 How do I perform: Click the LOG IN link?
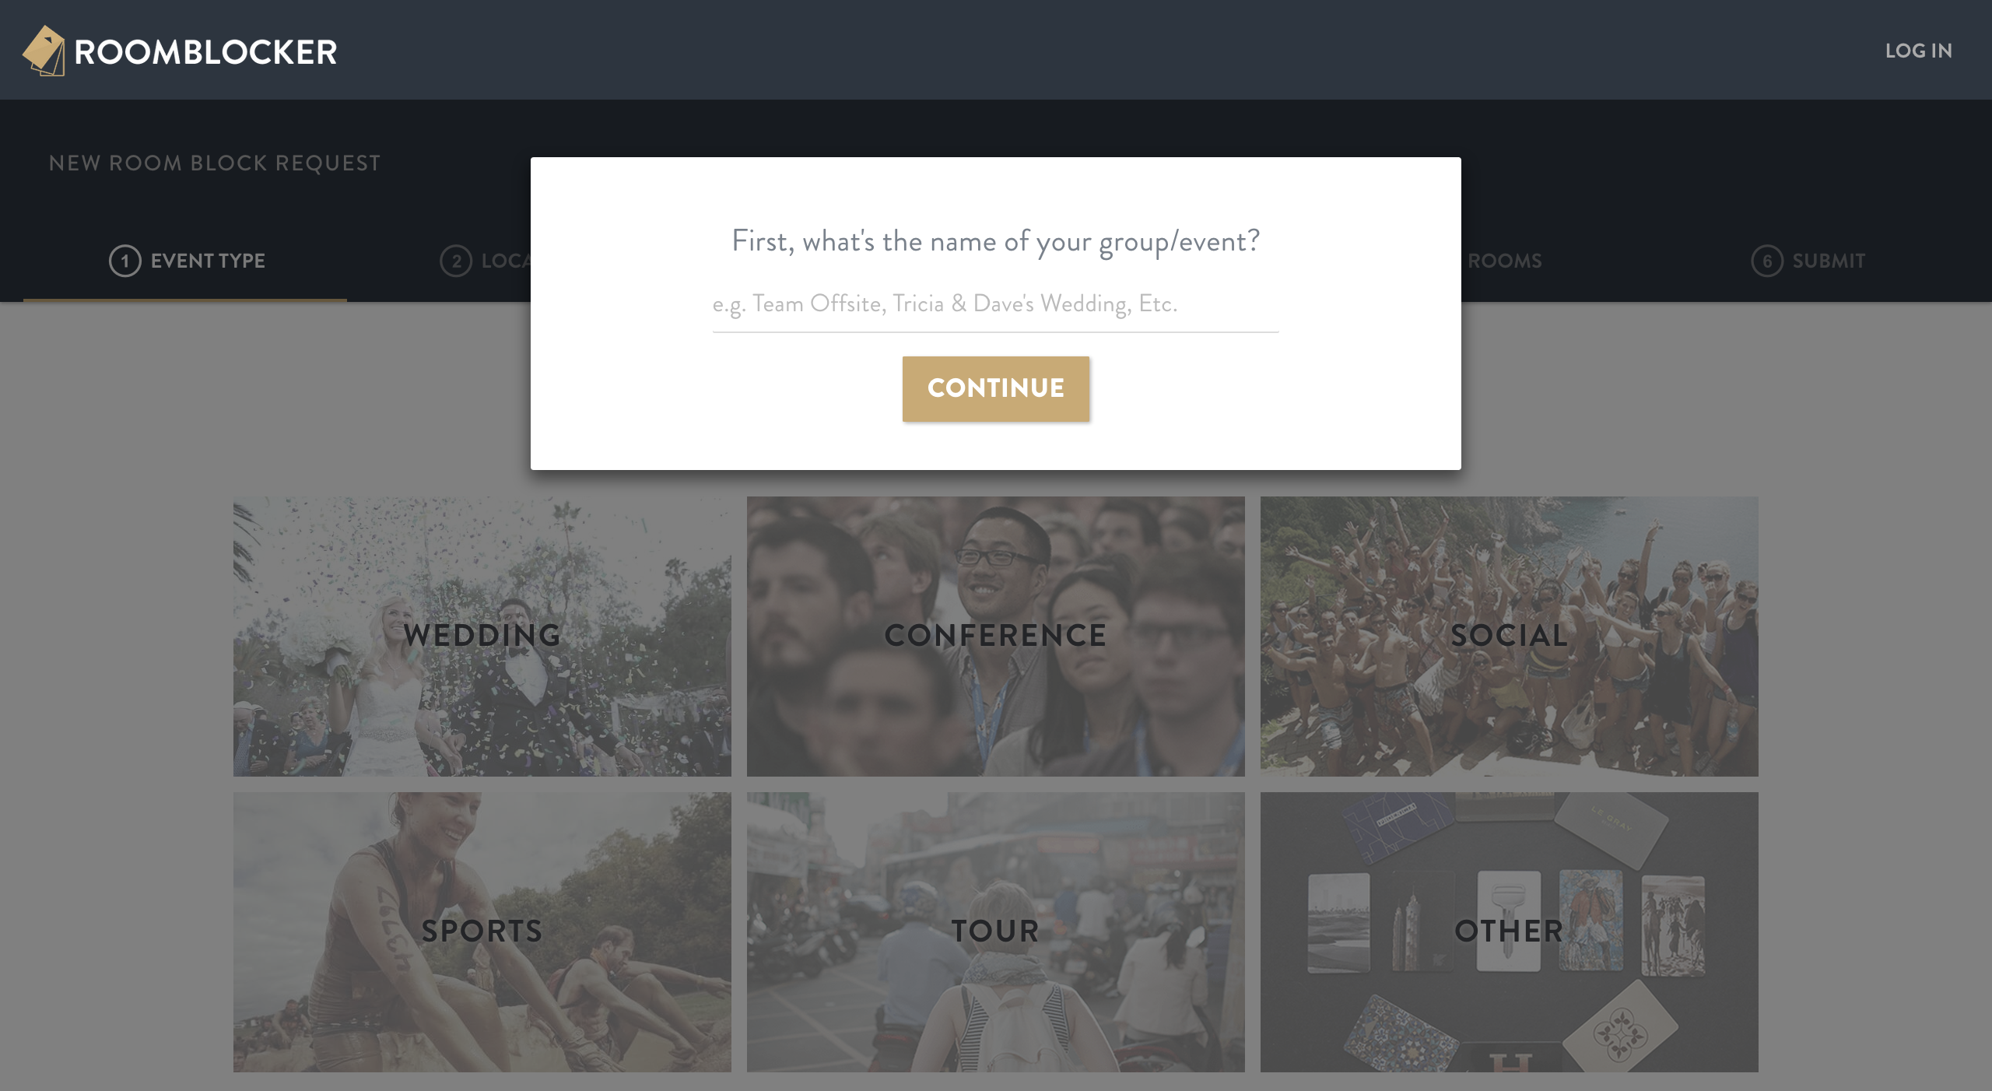[x=1918, y=51]
